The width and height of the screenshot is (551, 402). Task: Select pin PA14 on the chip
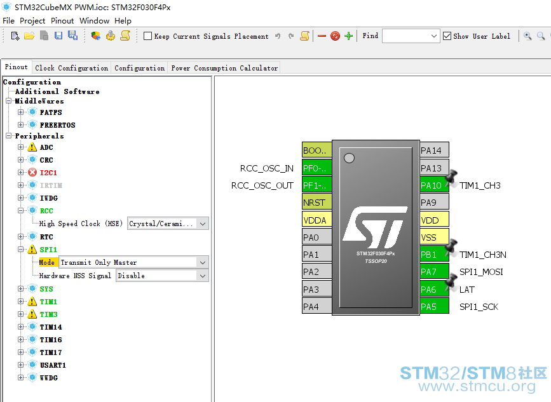point(434,150)
